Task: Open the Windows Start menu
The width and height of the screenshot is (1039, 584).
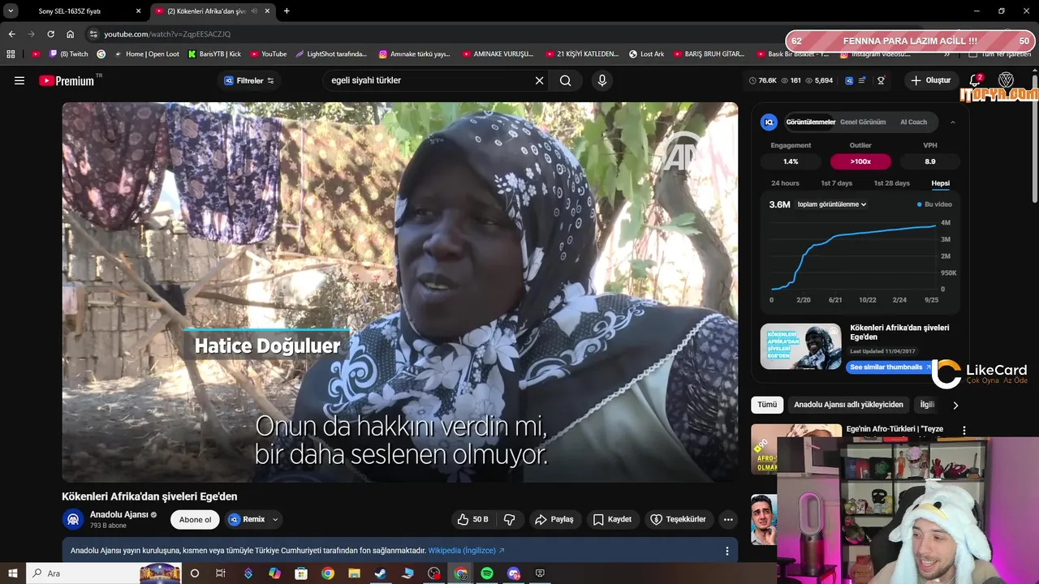Action: click(12, 573)
